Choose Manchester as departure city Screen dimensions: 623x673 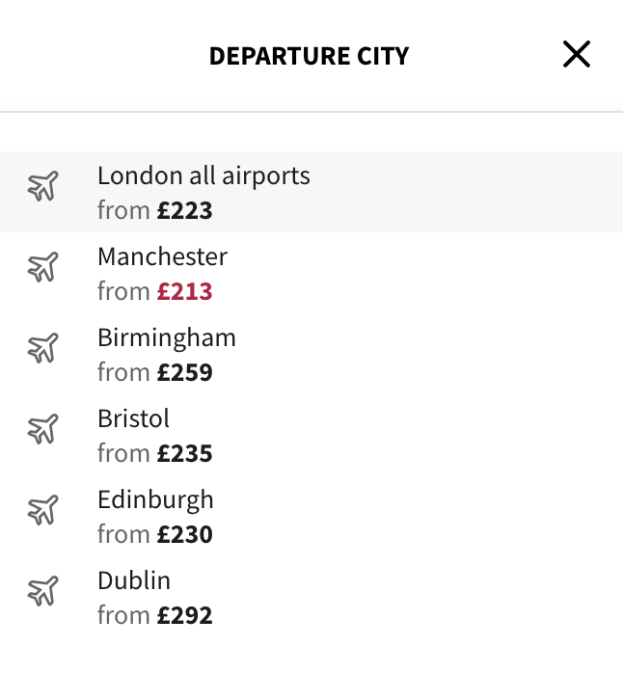311,273
